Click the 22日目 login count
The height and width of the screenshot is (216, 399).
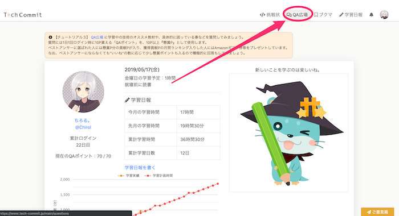pos(83,145)
